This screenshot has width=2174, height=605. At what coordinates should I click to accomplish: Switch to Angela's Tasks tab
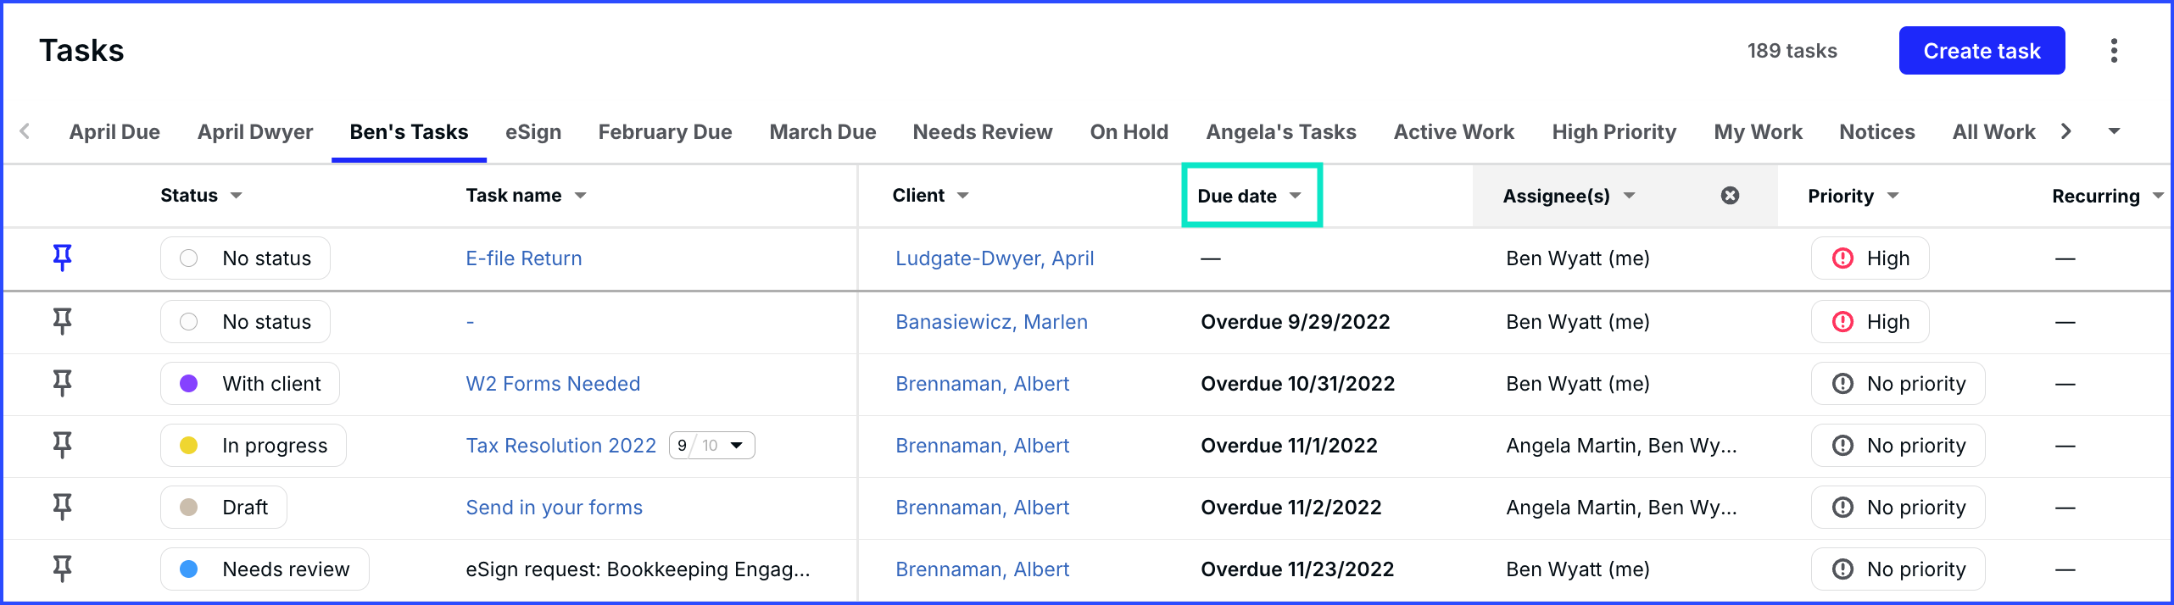pyautogui.click(x=1281, y=131)
